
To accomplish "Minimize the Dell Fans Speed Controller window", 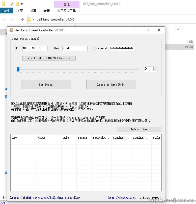I will point(136,30).
